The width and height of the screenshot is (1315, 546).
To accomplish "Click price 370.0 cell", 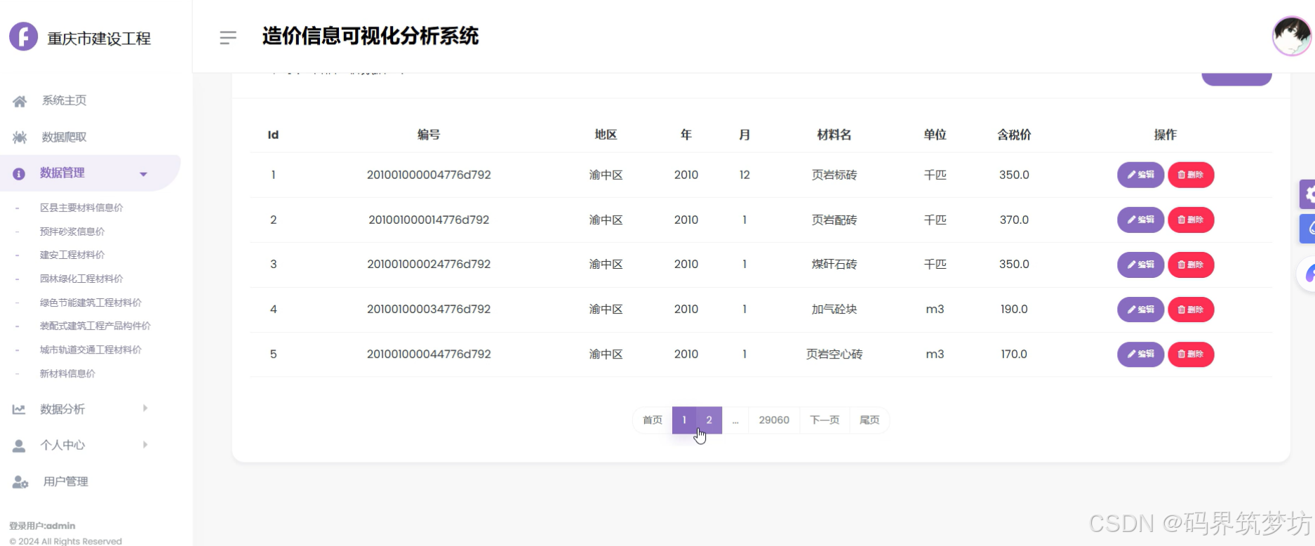I will point(1014,220).
